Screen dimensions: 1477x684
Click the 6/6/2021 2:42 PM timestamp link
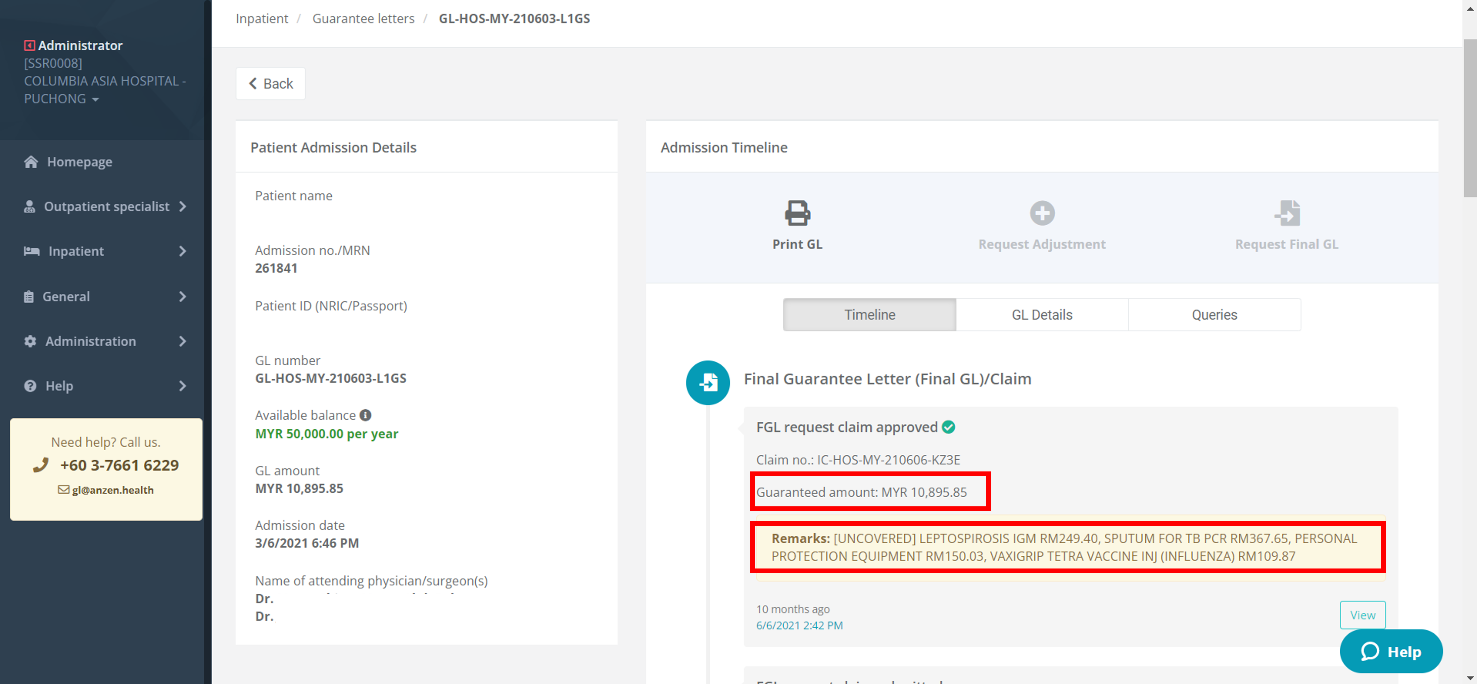click(799, 625)
